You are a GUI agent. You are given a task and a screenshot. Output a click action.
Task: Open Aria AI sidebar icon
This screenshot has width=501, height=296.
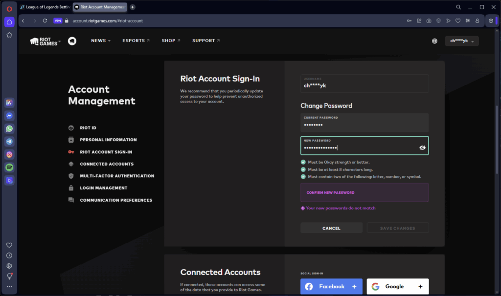9,103
